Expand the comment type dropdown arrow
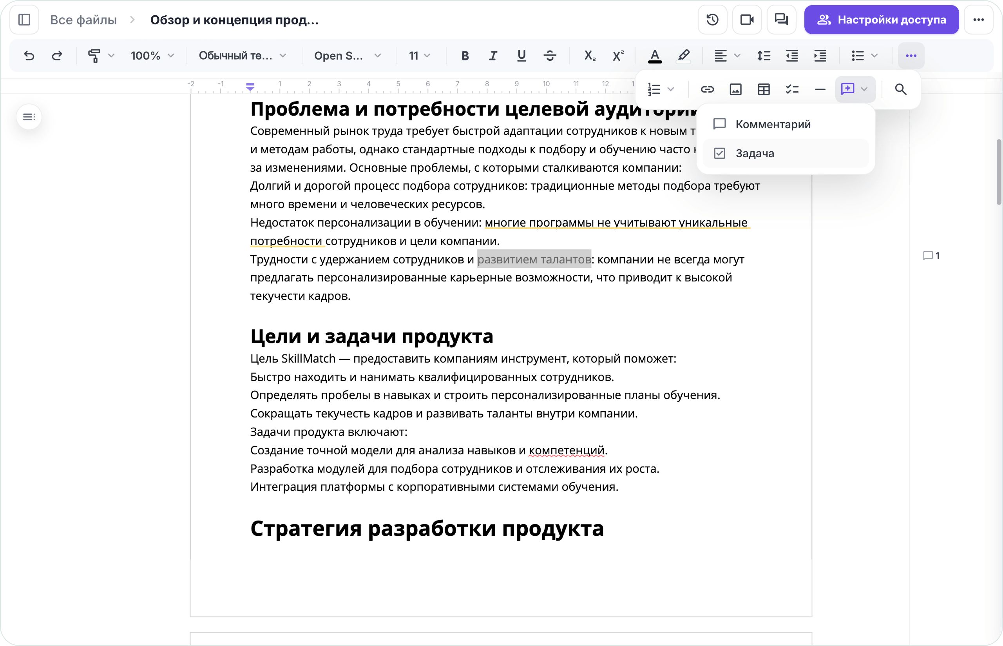Image resolution: width=1003 pixels, height=646 pixels. point(864,89)
